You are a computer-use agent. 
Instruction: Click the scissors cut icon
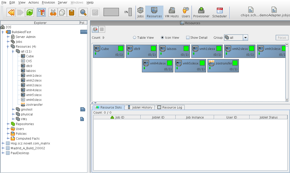[53, 12]
